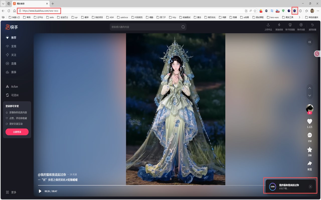Open a new browser tab
321x200 pixels.
[x=53, y=4]
